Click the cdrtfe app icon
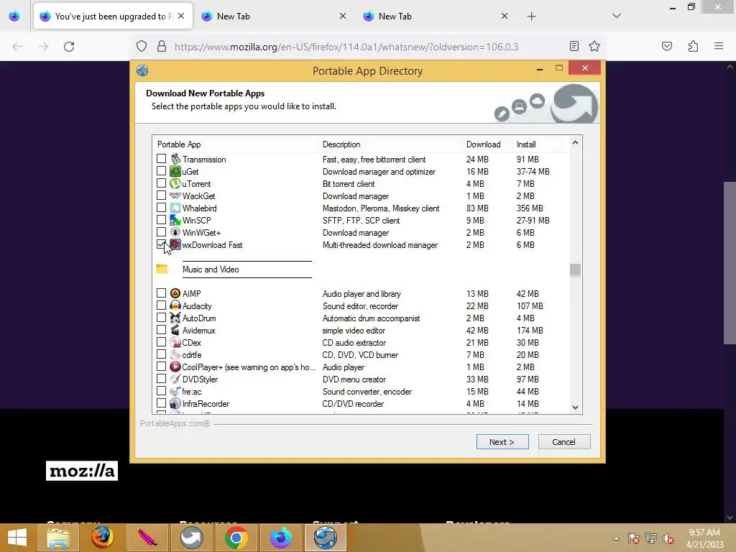The width and height of the screenshot is (736, 552). pos(175,354)
